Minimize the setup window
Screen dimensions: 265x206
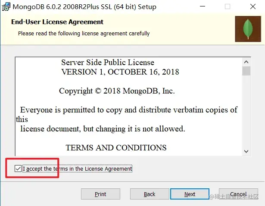(202, 6)
